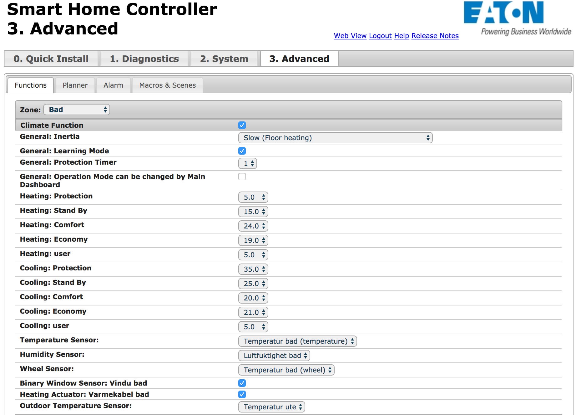This screenshot has width=576, height=415.
Task: Change Heating Comfort temperature dropdown
Action: tap(253, 226)
